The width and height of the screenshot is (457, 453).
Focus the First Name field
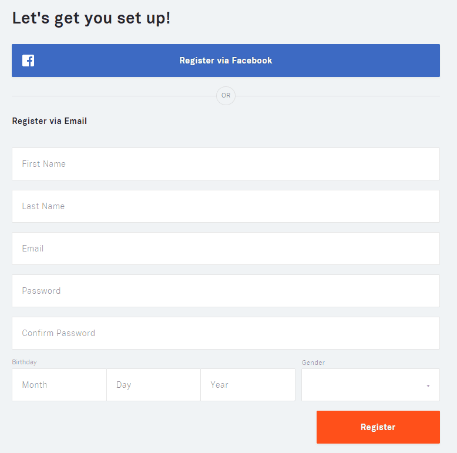[226, 164]
